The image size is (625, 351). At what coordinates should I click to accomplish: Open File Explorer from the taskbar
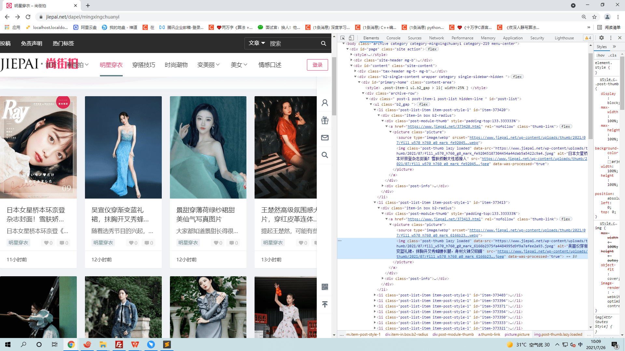point(103,344)
